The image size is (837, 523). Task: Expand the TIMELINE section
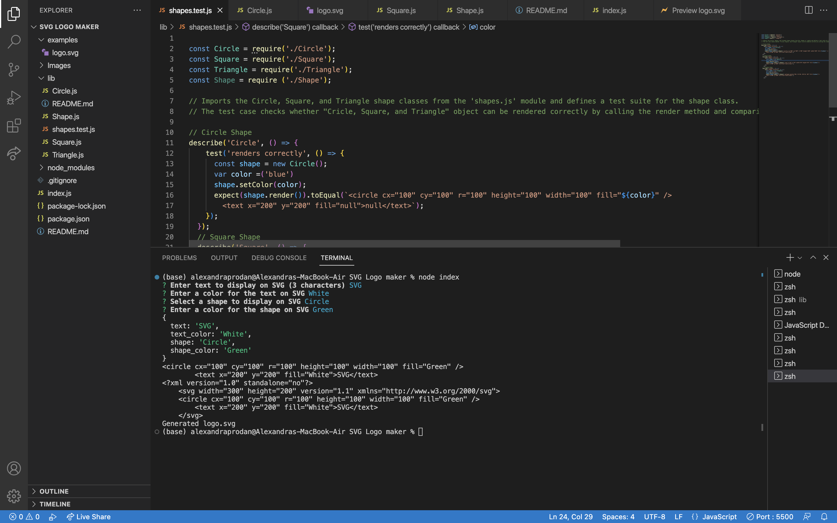[x=55, y=504]
